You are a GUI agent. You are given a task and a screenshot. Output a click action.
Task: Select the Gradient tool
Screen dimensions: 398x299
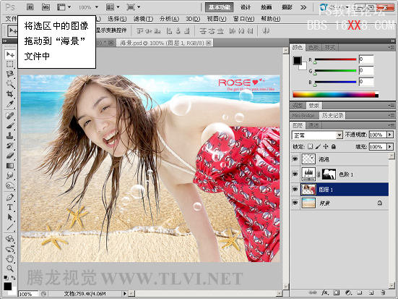[x=10, y=166]
